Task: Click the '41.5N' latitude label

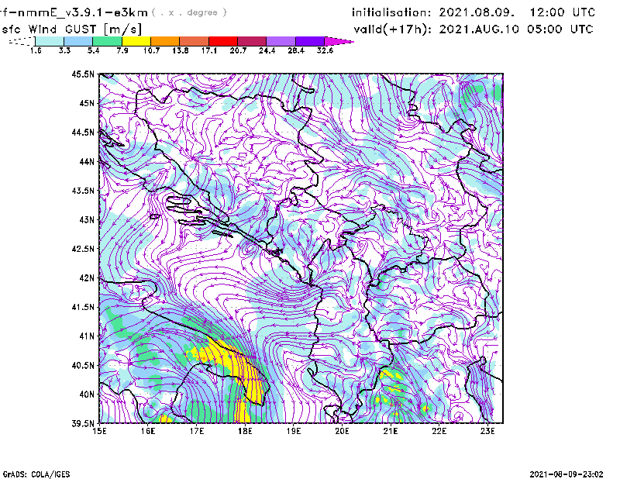Action: (x=84, y=307)
